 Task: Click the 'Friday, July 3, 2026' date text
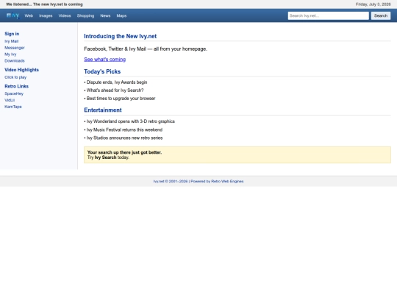tap(373, 4)
